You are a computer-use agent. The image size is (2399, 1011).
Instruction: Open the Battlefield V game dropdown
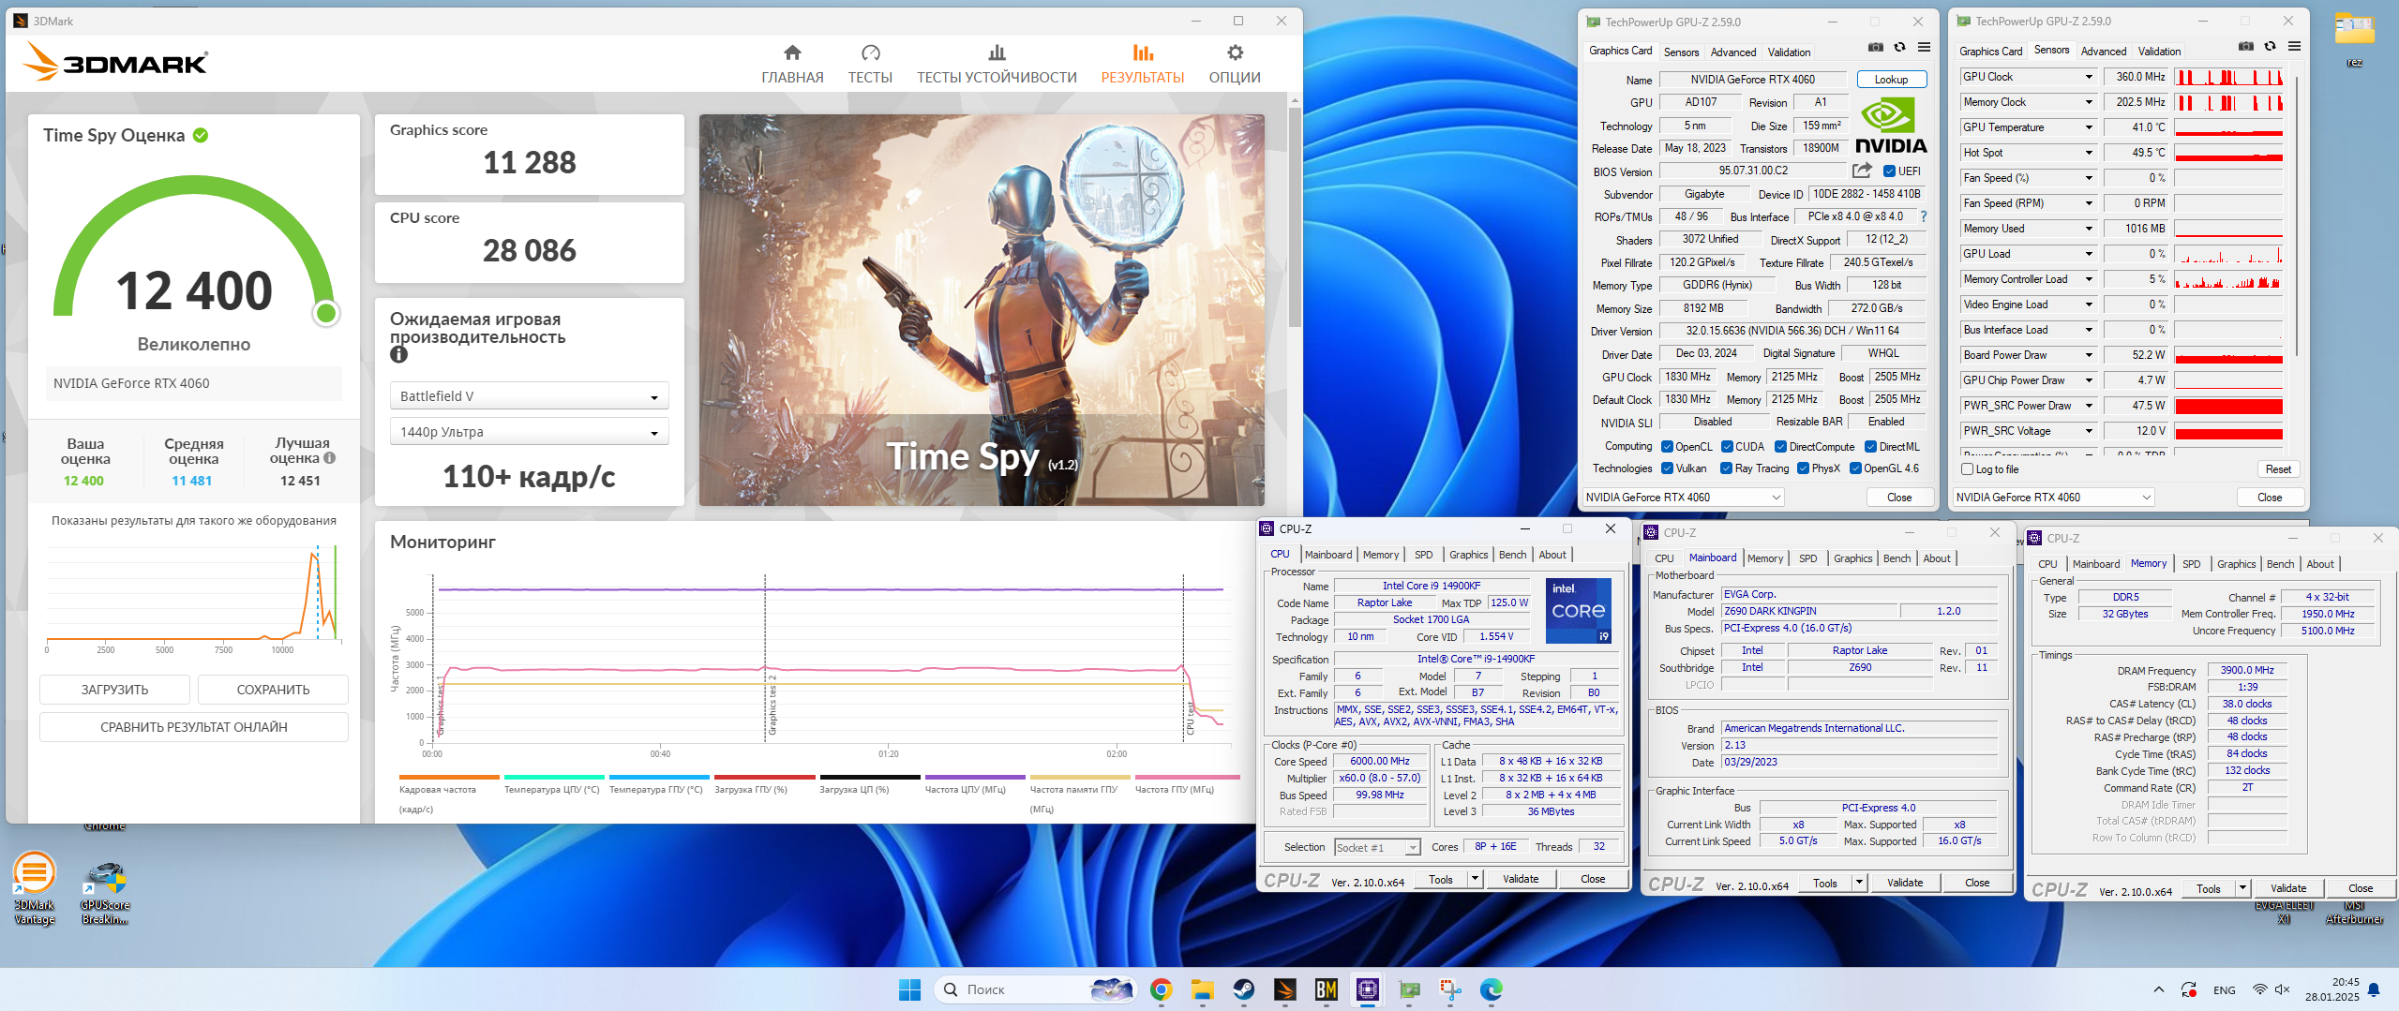coord(529,396)
